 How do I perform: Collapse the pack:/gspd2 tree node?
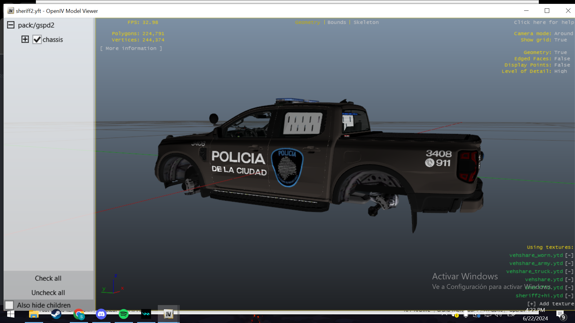(11, 25)
